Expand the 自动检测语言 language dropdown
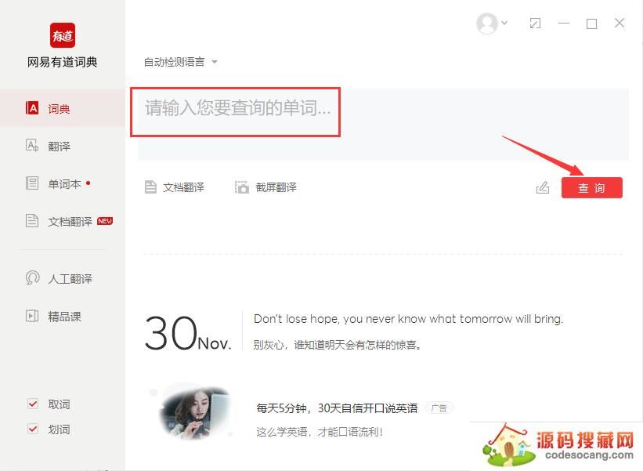The image size is (643, 471). coord(180,62)
